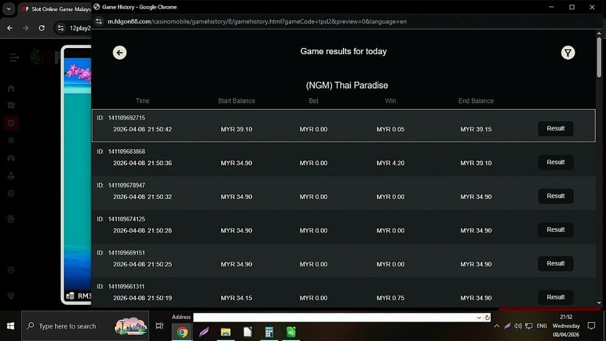Open Result for game ID 141109674125
606x341 pixels.
pos(555,230)
